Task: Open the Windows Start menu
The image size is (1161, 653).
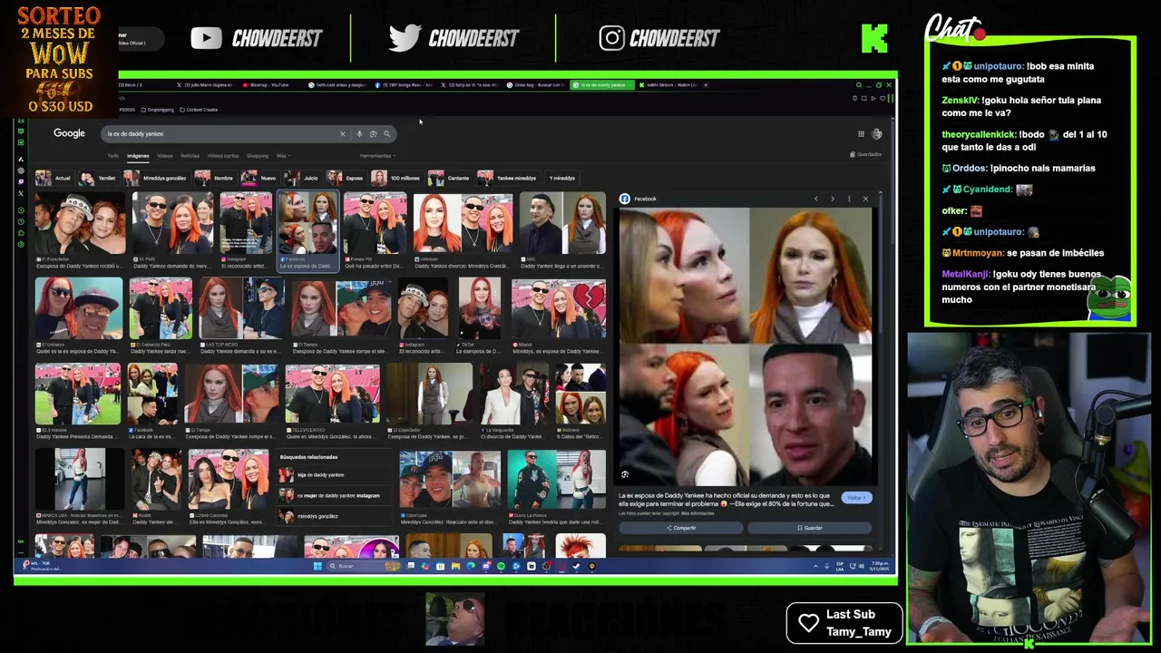Action: pos(317,566)
